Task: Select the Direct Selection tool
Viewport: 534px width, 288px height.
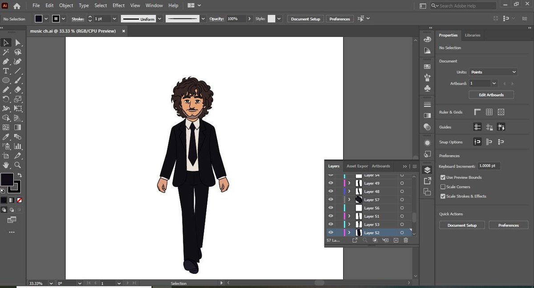Action: pyautogui.click(x=18, y=43)
